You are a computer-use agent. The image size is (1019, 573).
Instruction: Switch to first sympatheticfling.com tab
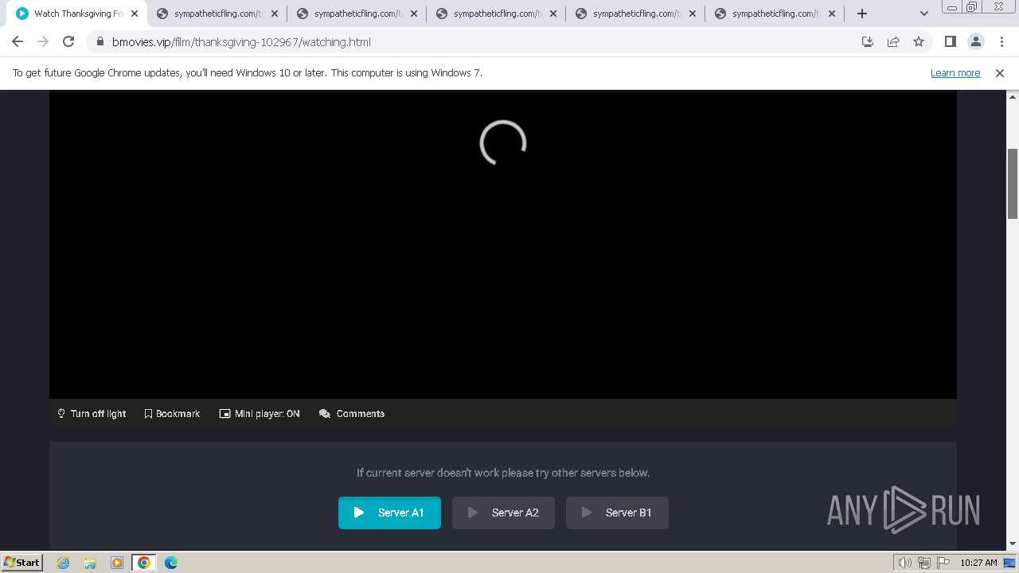point(217,14)
